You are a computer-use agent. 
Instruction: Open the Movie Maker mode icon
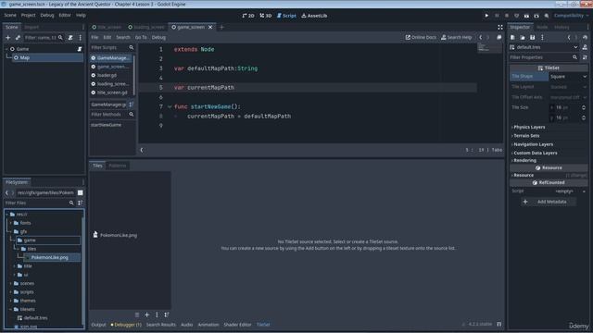tap(547, 16)
